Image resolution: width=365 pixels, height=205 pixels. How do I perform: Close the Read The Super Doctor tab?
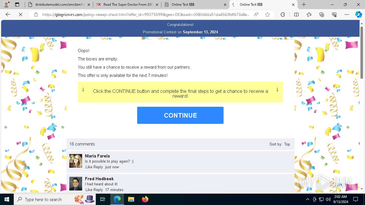point(157,5)
